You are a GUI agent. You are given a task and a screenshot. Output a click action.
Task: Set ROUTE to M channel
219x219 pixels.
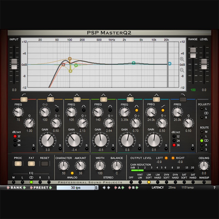coord(202,132)
